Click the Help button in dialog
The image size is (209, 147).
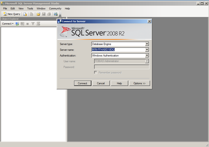[x=119, y=83]
